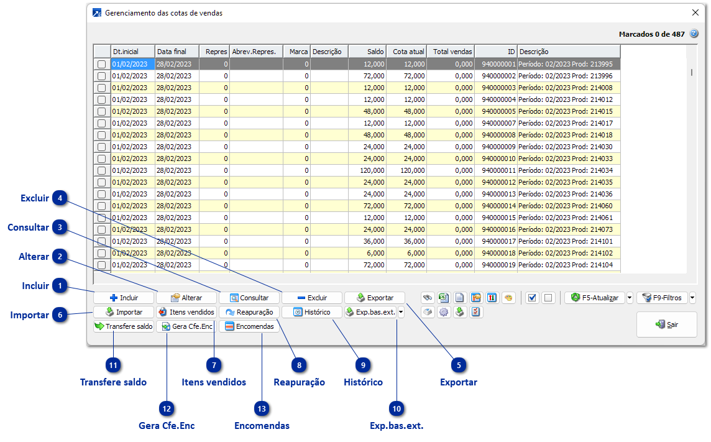
Task: Open the blue help icon near Marcados
Action: coord(694,34)
